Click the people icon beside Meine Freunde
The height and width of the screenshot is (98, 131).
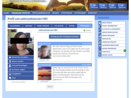tap(100, 36)
